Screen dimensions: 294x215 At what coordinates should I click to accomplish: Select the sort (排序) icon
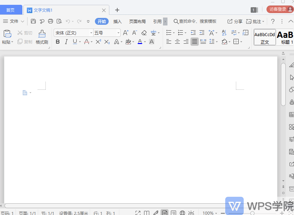224,33
